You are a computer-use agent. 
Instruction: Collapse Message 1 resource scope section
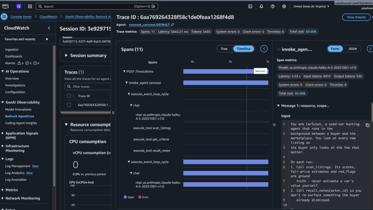point(278,106)
